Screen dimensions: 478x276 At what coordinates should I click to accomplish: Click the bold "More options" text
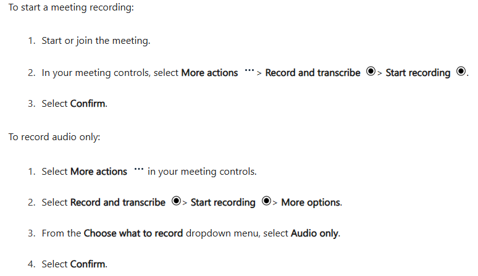click(311, 203)
